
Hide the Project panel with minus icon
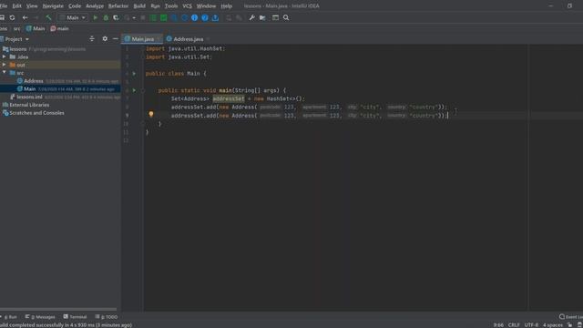pos(116,38)
